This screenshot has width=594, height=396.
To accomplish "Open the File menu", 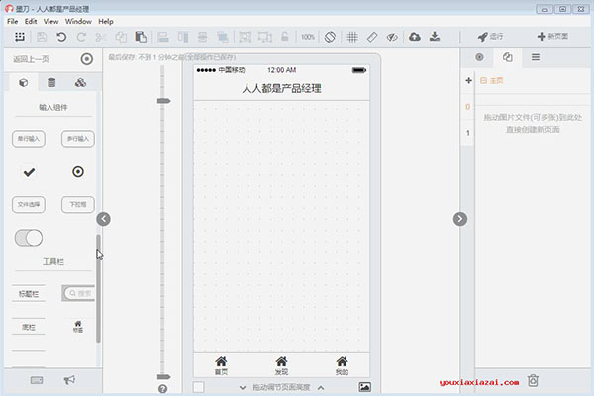I will tap(13, 21).
